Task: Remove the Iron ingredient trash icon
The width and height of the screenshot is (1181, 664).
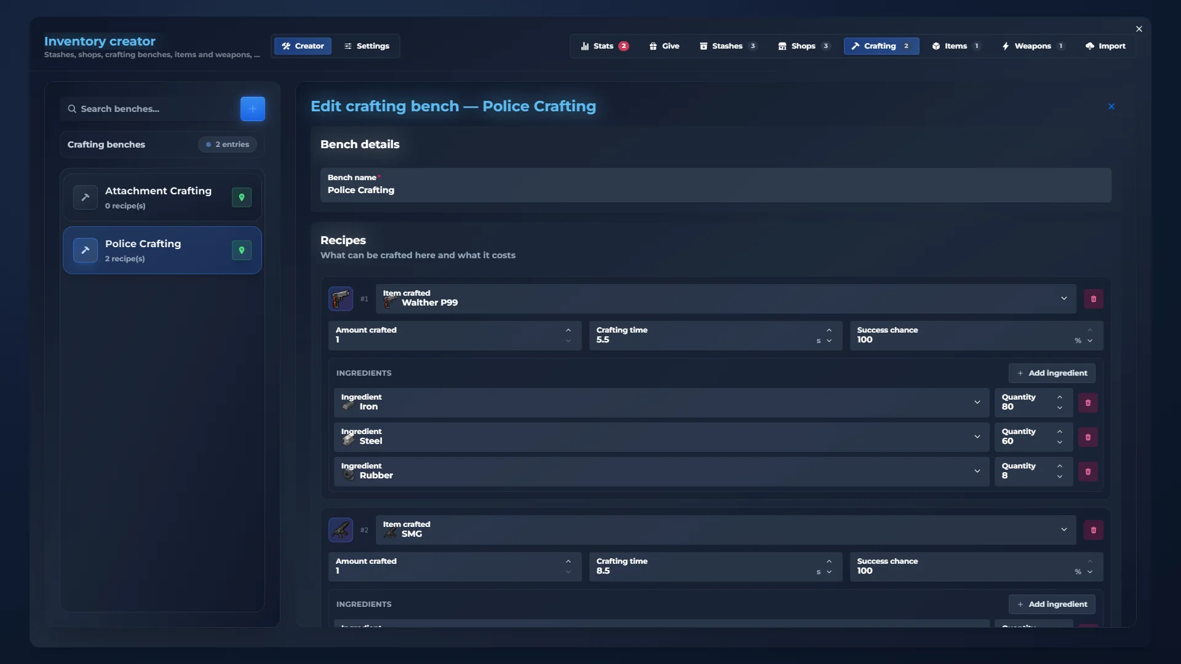Action: 1088,403
